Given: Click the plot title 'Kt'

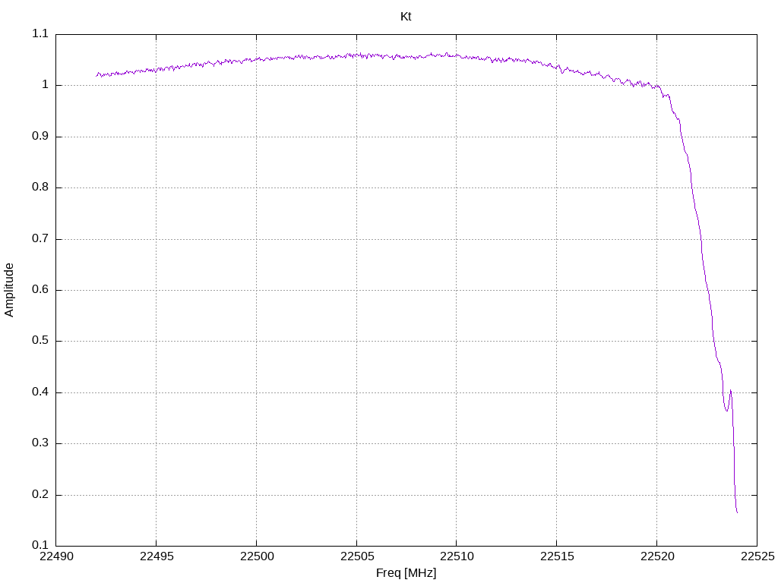Looking at the screenshot, I should (x=406, y=17).
